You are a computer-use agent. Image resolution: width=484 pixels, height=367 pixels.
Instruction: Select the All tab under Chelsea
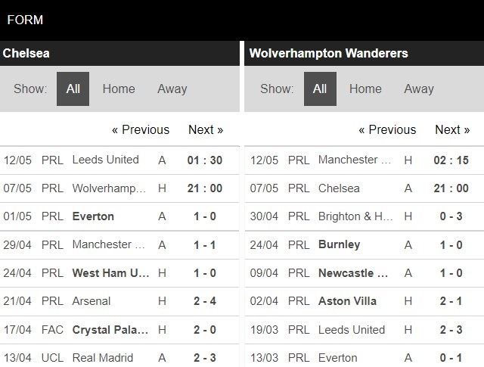(73, 89)
